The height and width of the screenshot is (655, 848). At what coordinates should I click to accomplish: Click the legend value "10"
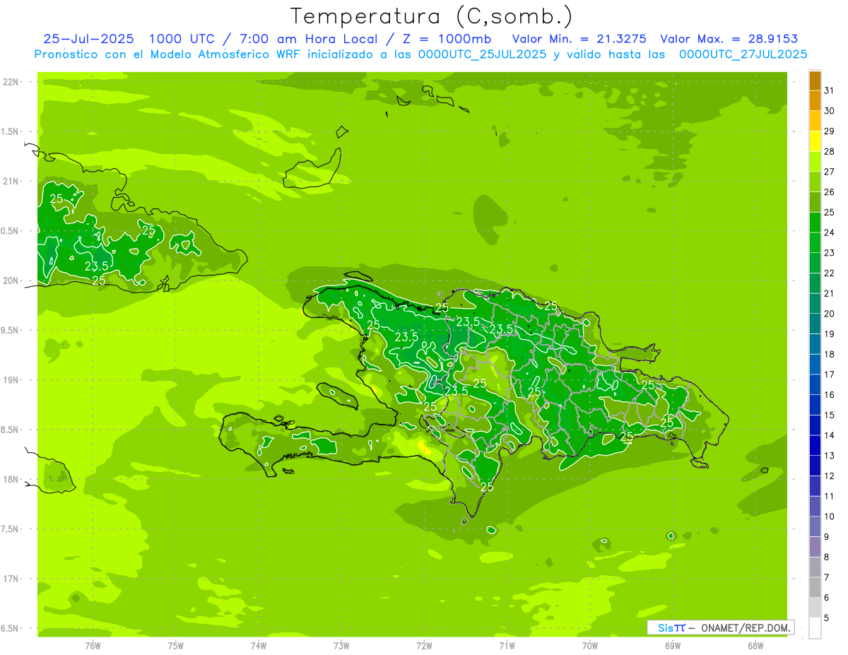(x=830, y=517)
